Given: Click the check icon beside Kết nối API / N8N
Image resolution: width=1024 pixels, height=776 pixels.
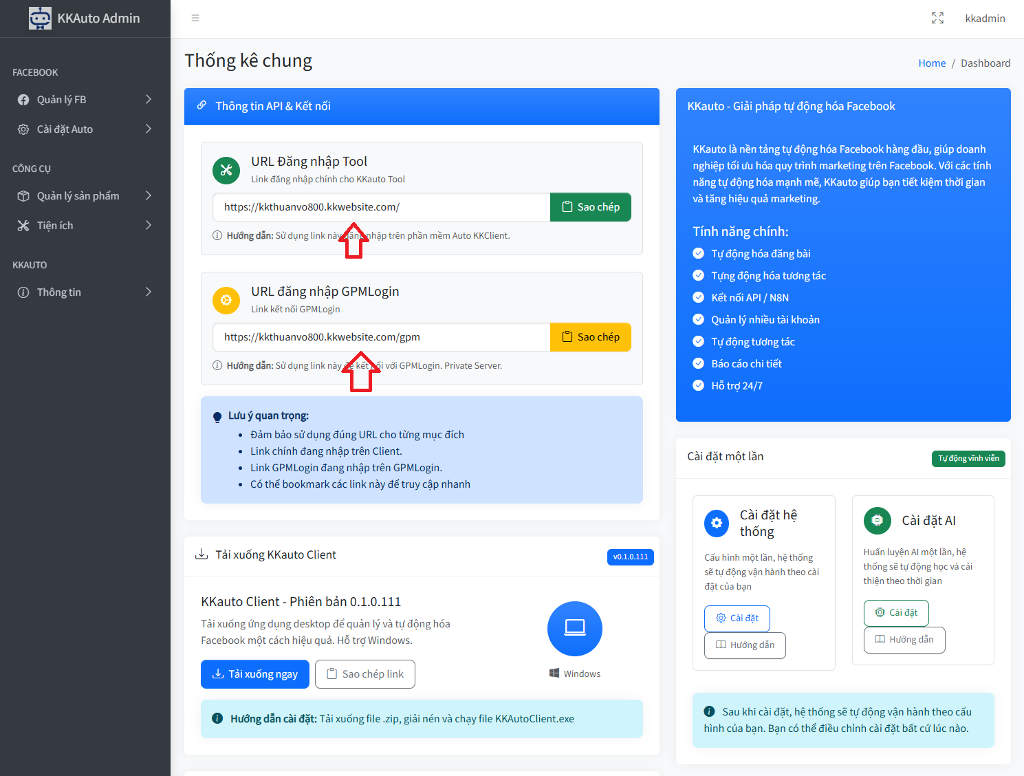Looking at the screenshot, I should 699,297.
